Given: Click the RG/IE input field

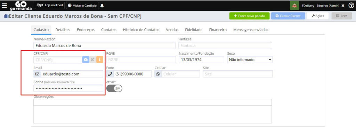Looking at the screenshot, I should pos(141,59).
